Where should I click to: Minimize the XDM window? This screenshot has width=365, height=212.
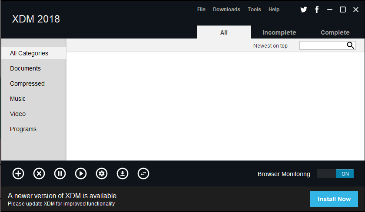tap(330, 10)
